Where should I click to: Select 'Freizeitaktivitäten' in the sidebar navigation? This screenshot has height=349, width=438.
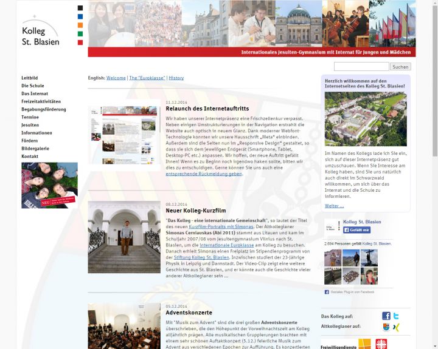point(41,101)
